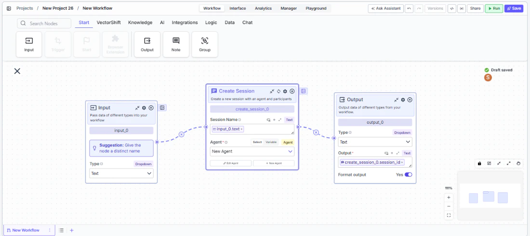
Task: Add an Input node from the palette
Action: [29, 44]
